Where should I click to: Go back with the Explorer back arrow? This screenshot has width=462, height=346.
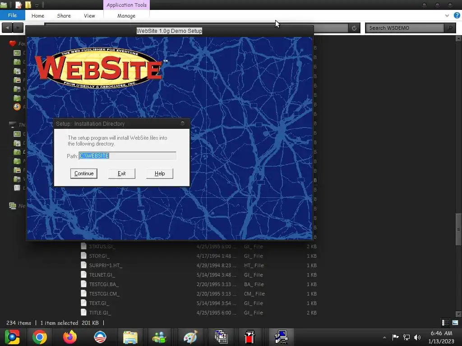pyautogui.click(x=7, y=28)
